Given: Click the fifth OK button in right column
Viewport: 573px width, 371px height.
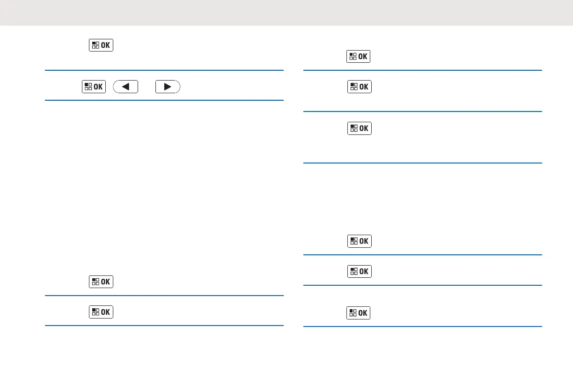Looking at the screenshot, I should coord(359,271).
